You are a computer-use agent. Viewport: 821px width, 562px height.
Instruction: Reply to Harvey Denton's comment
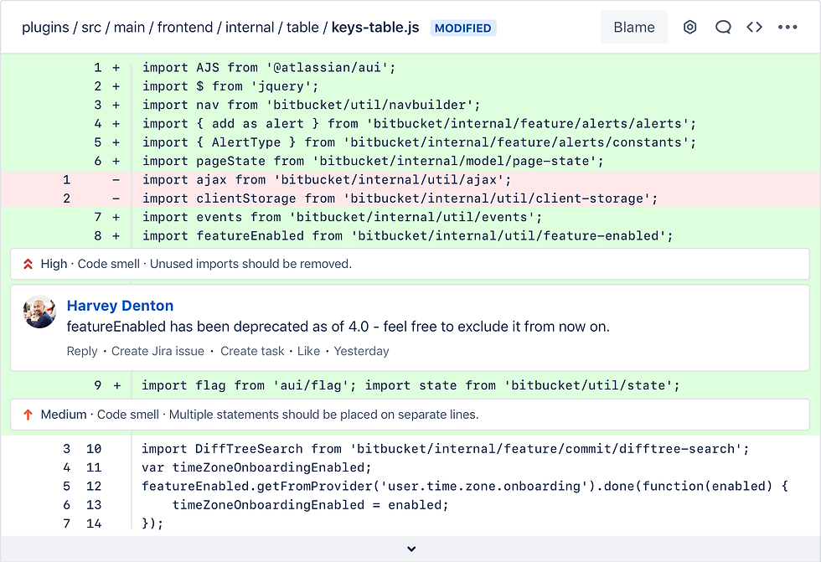coord(82,351)
